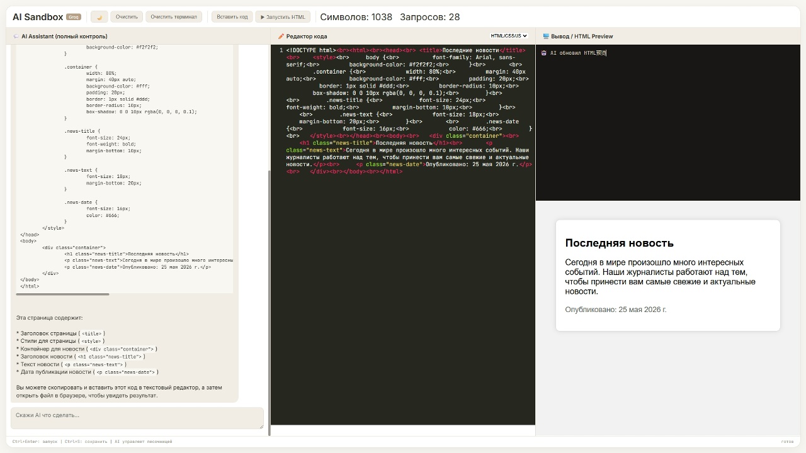Viewport: 806px width, 453px height.
Task: Click the Очистить button
Action: coord(127,17)
